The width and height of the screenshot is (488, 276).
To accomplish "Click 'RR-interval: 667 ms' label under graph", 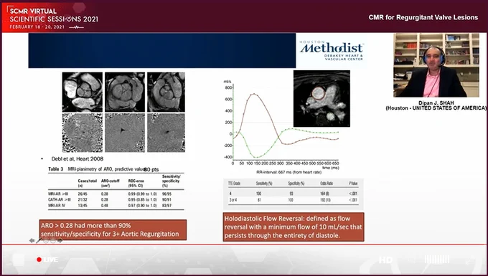I will 288,172.
